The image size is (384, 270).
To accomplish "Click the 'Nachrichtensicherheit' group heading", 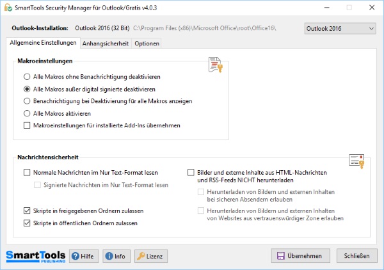I will tap(48, 157).
